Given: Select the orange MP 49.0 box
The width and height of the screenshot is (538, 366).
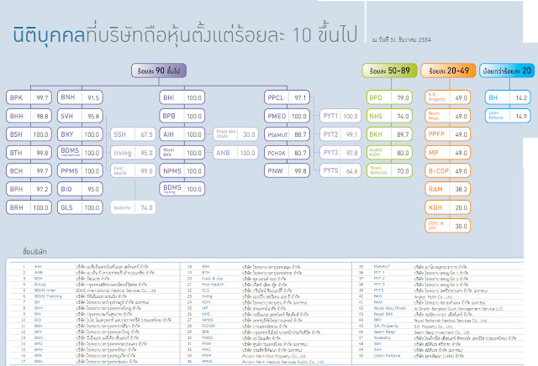Looking at the screenshot, I should (x=448, y=153).
